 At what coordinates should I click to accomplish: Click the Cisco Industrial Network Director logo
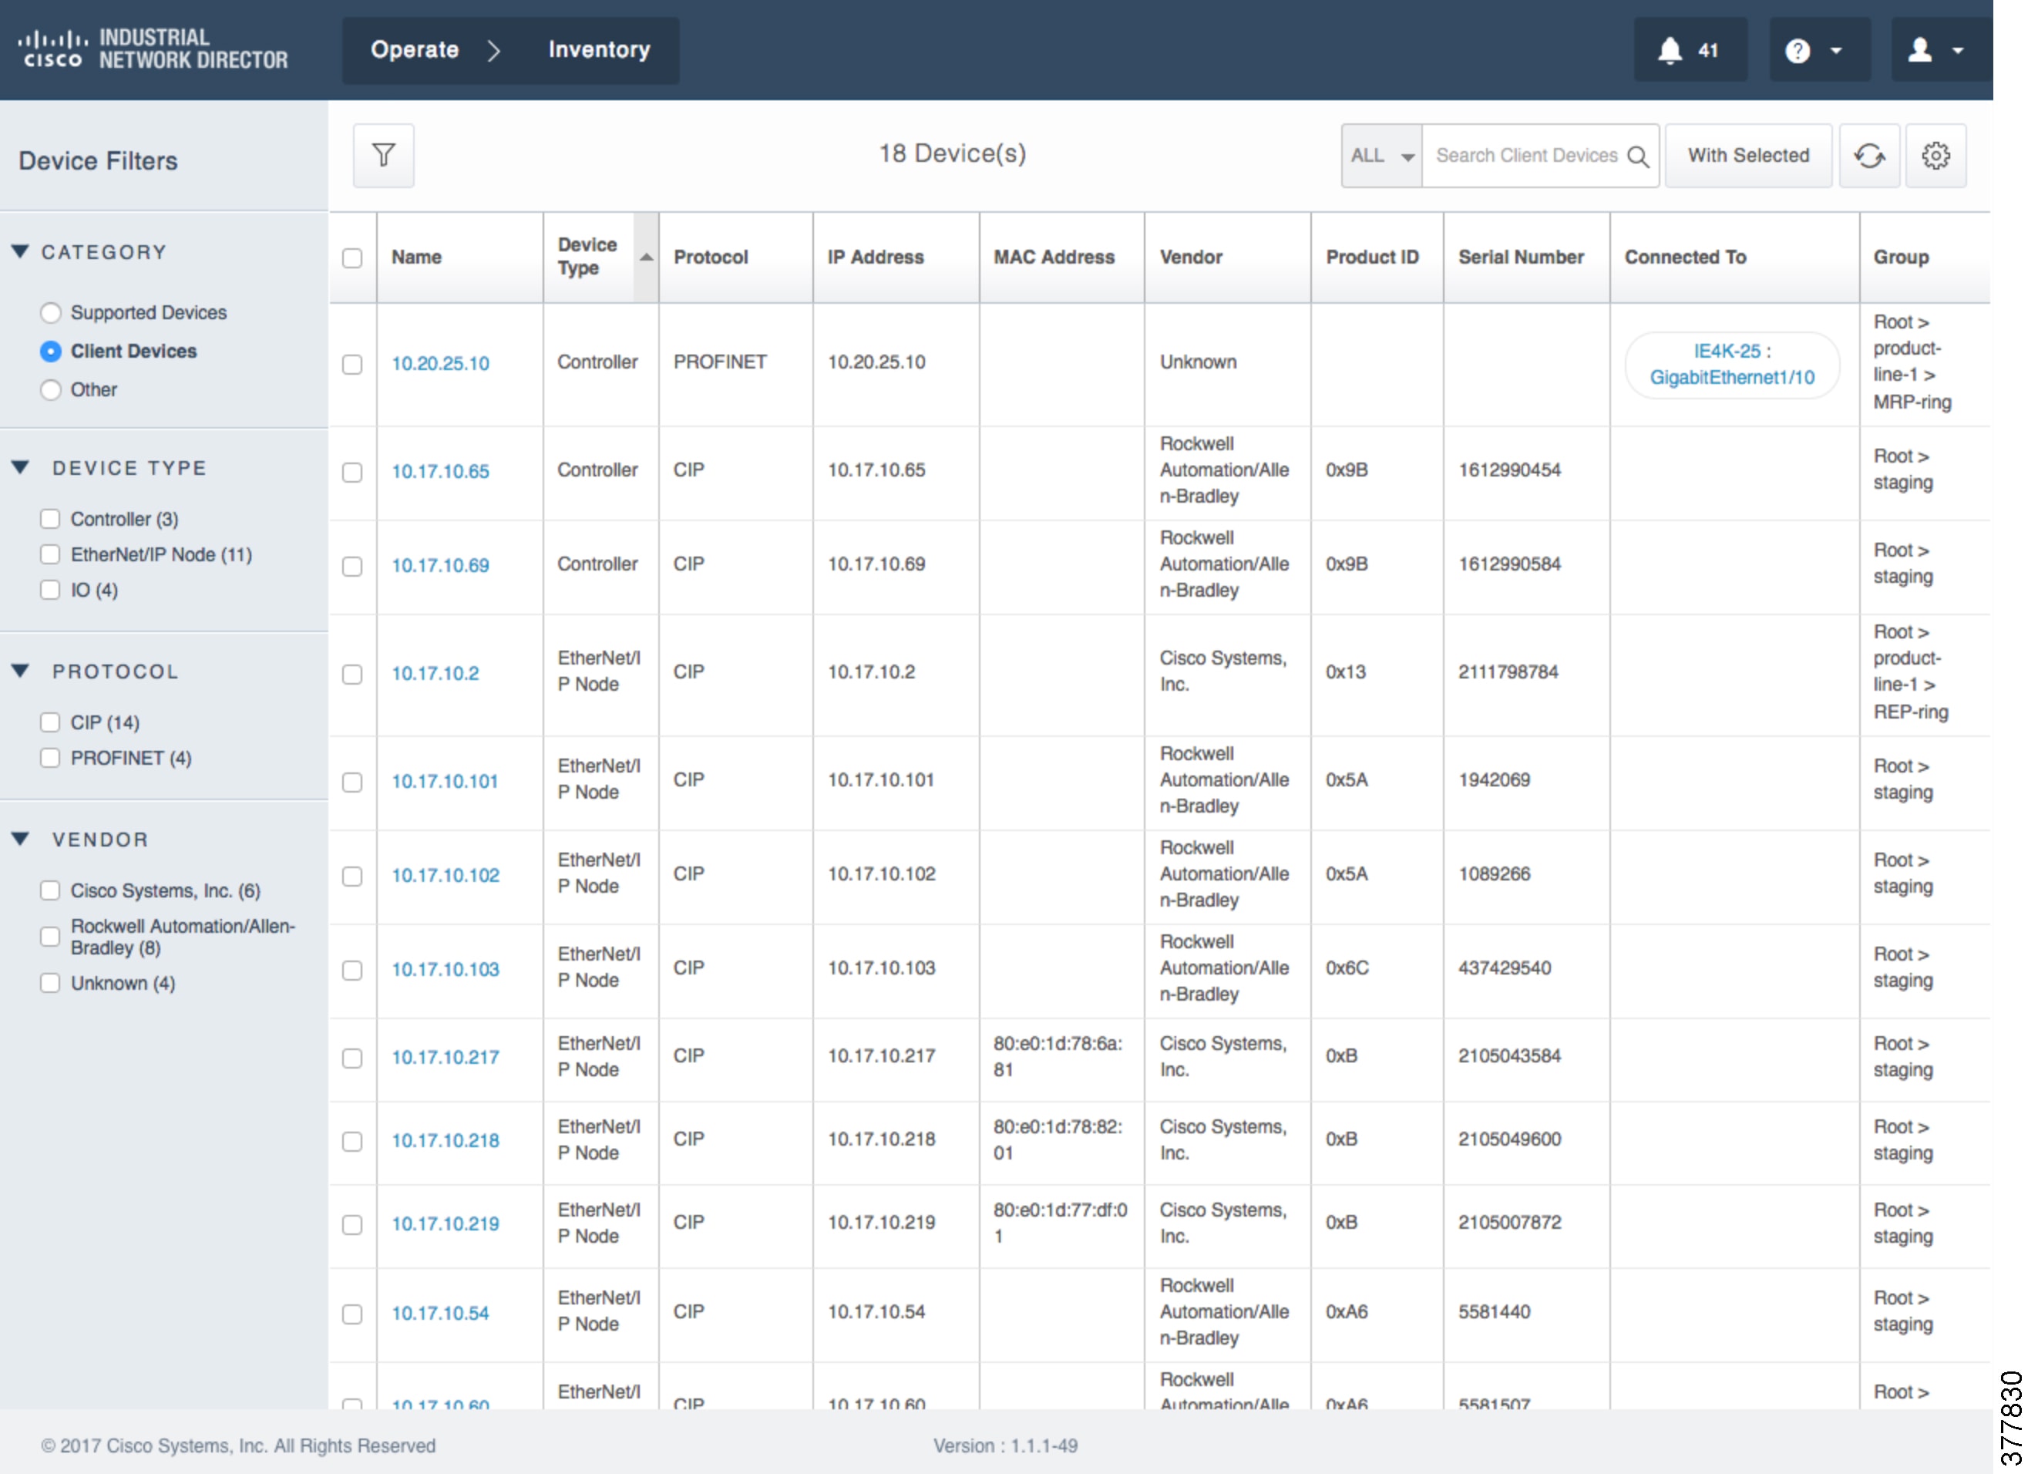153,49
